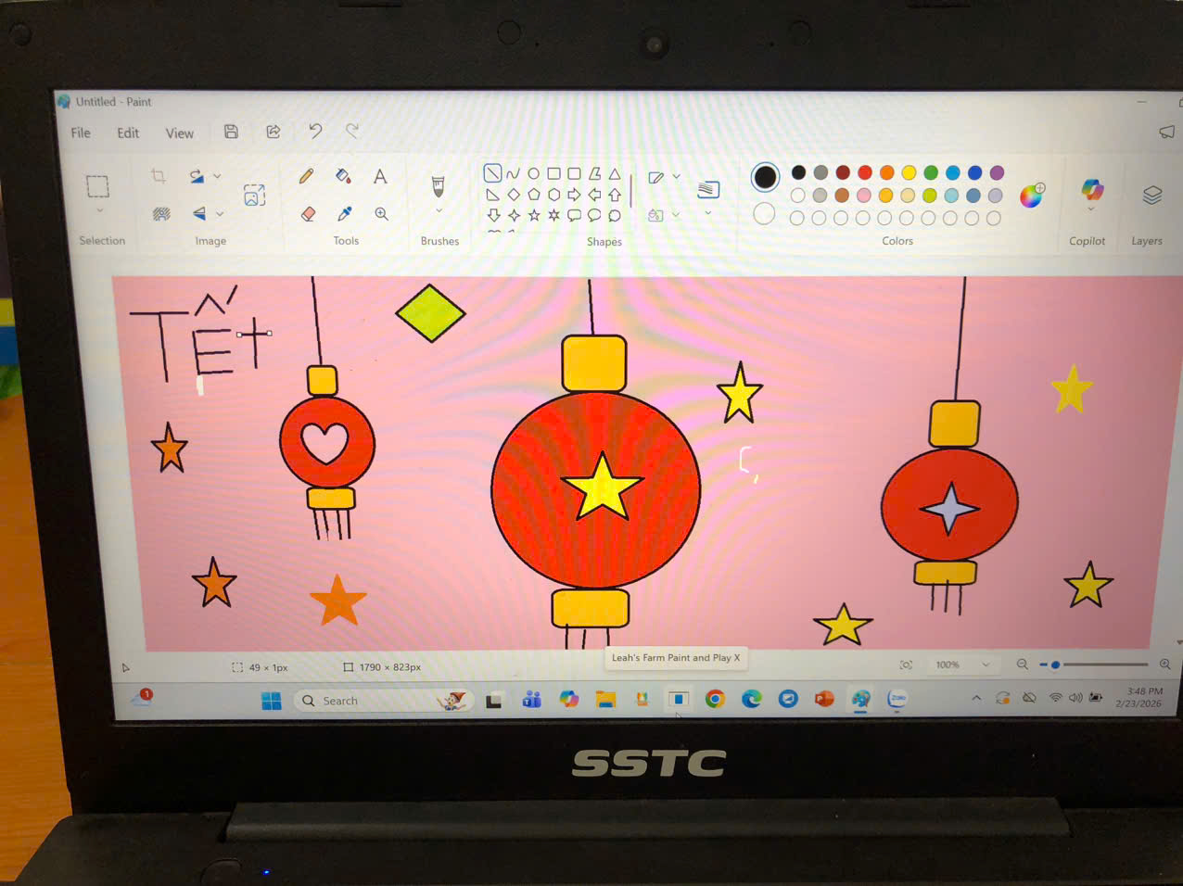Screen dimensions: 1183x886
Task: Choose the five-point star shape
Action: tap(534, 215)
